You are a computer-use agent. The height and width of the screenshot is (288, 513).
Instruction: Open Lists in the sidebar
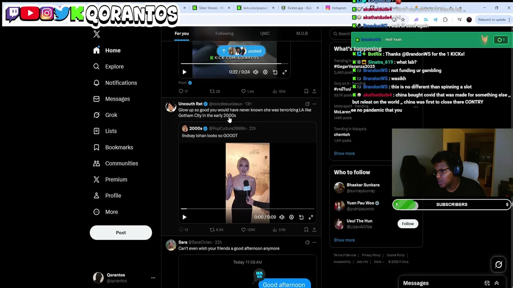pyautogui.click(x=105, y=131)
